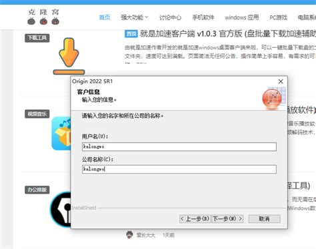Open the 首页 navigation tab
The height and width of the screenshot is (249, 316).
[105, 17]
